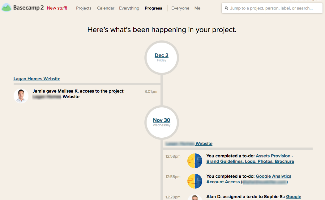325x200 pixels.
Task: Click "Alan D. assigned a to-do to Sophie S." text
Action: pos(246,197)
